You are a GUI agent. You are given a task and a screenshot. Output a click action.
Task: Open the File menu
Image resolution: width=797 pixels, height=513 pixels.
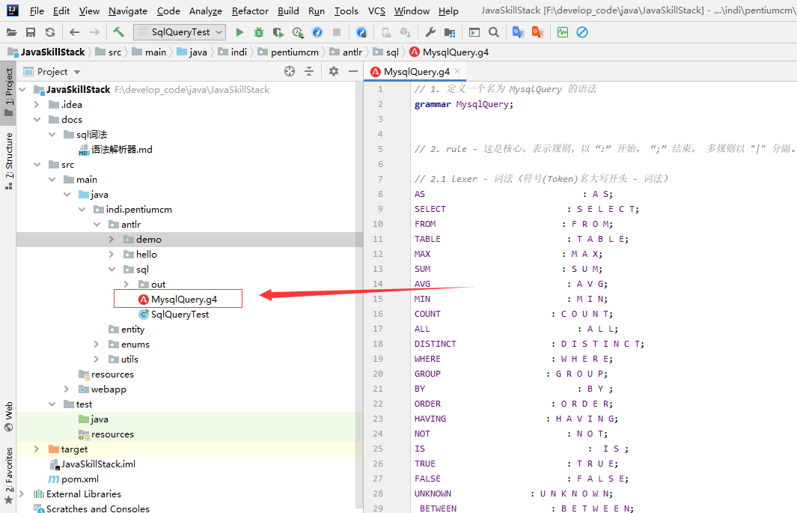(x=37, y=10)
